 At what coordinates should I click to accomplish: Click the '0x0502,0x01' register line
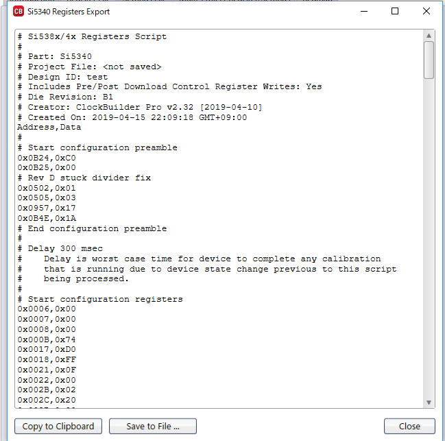47,188
